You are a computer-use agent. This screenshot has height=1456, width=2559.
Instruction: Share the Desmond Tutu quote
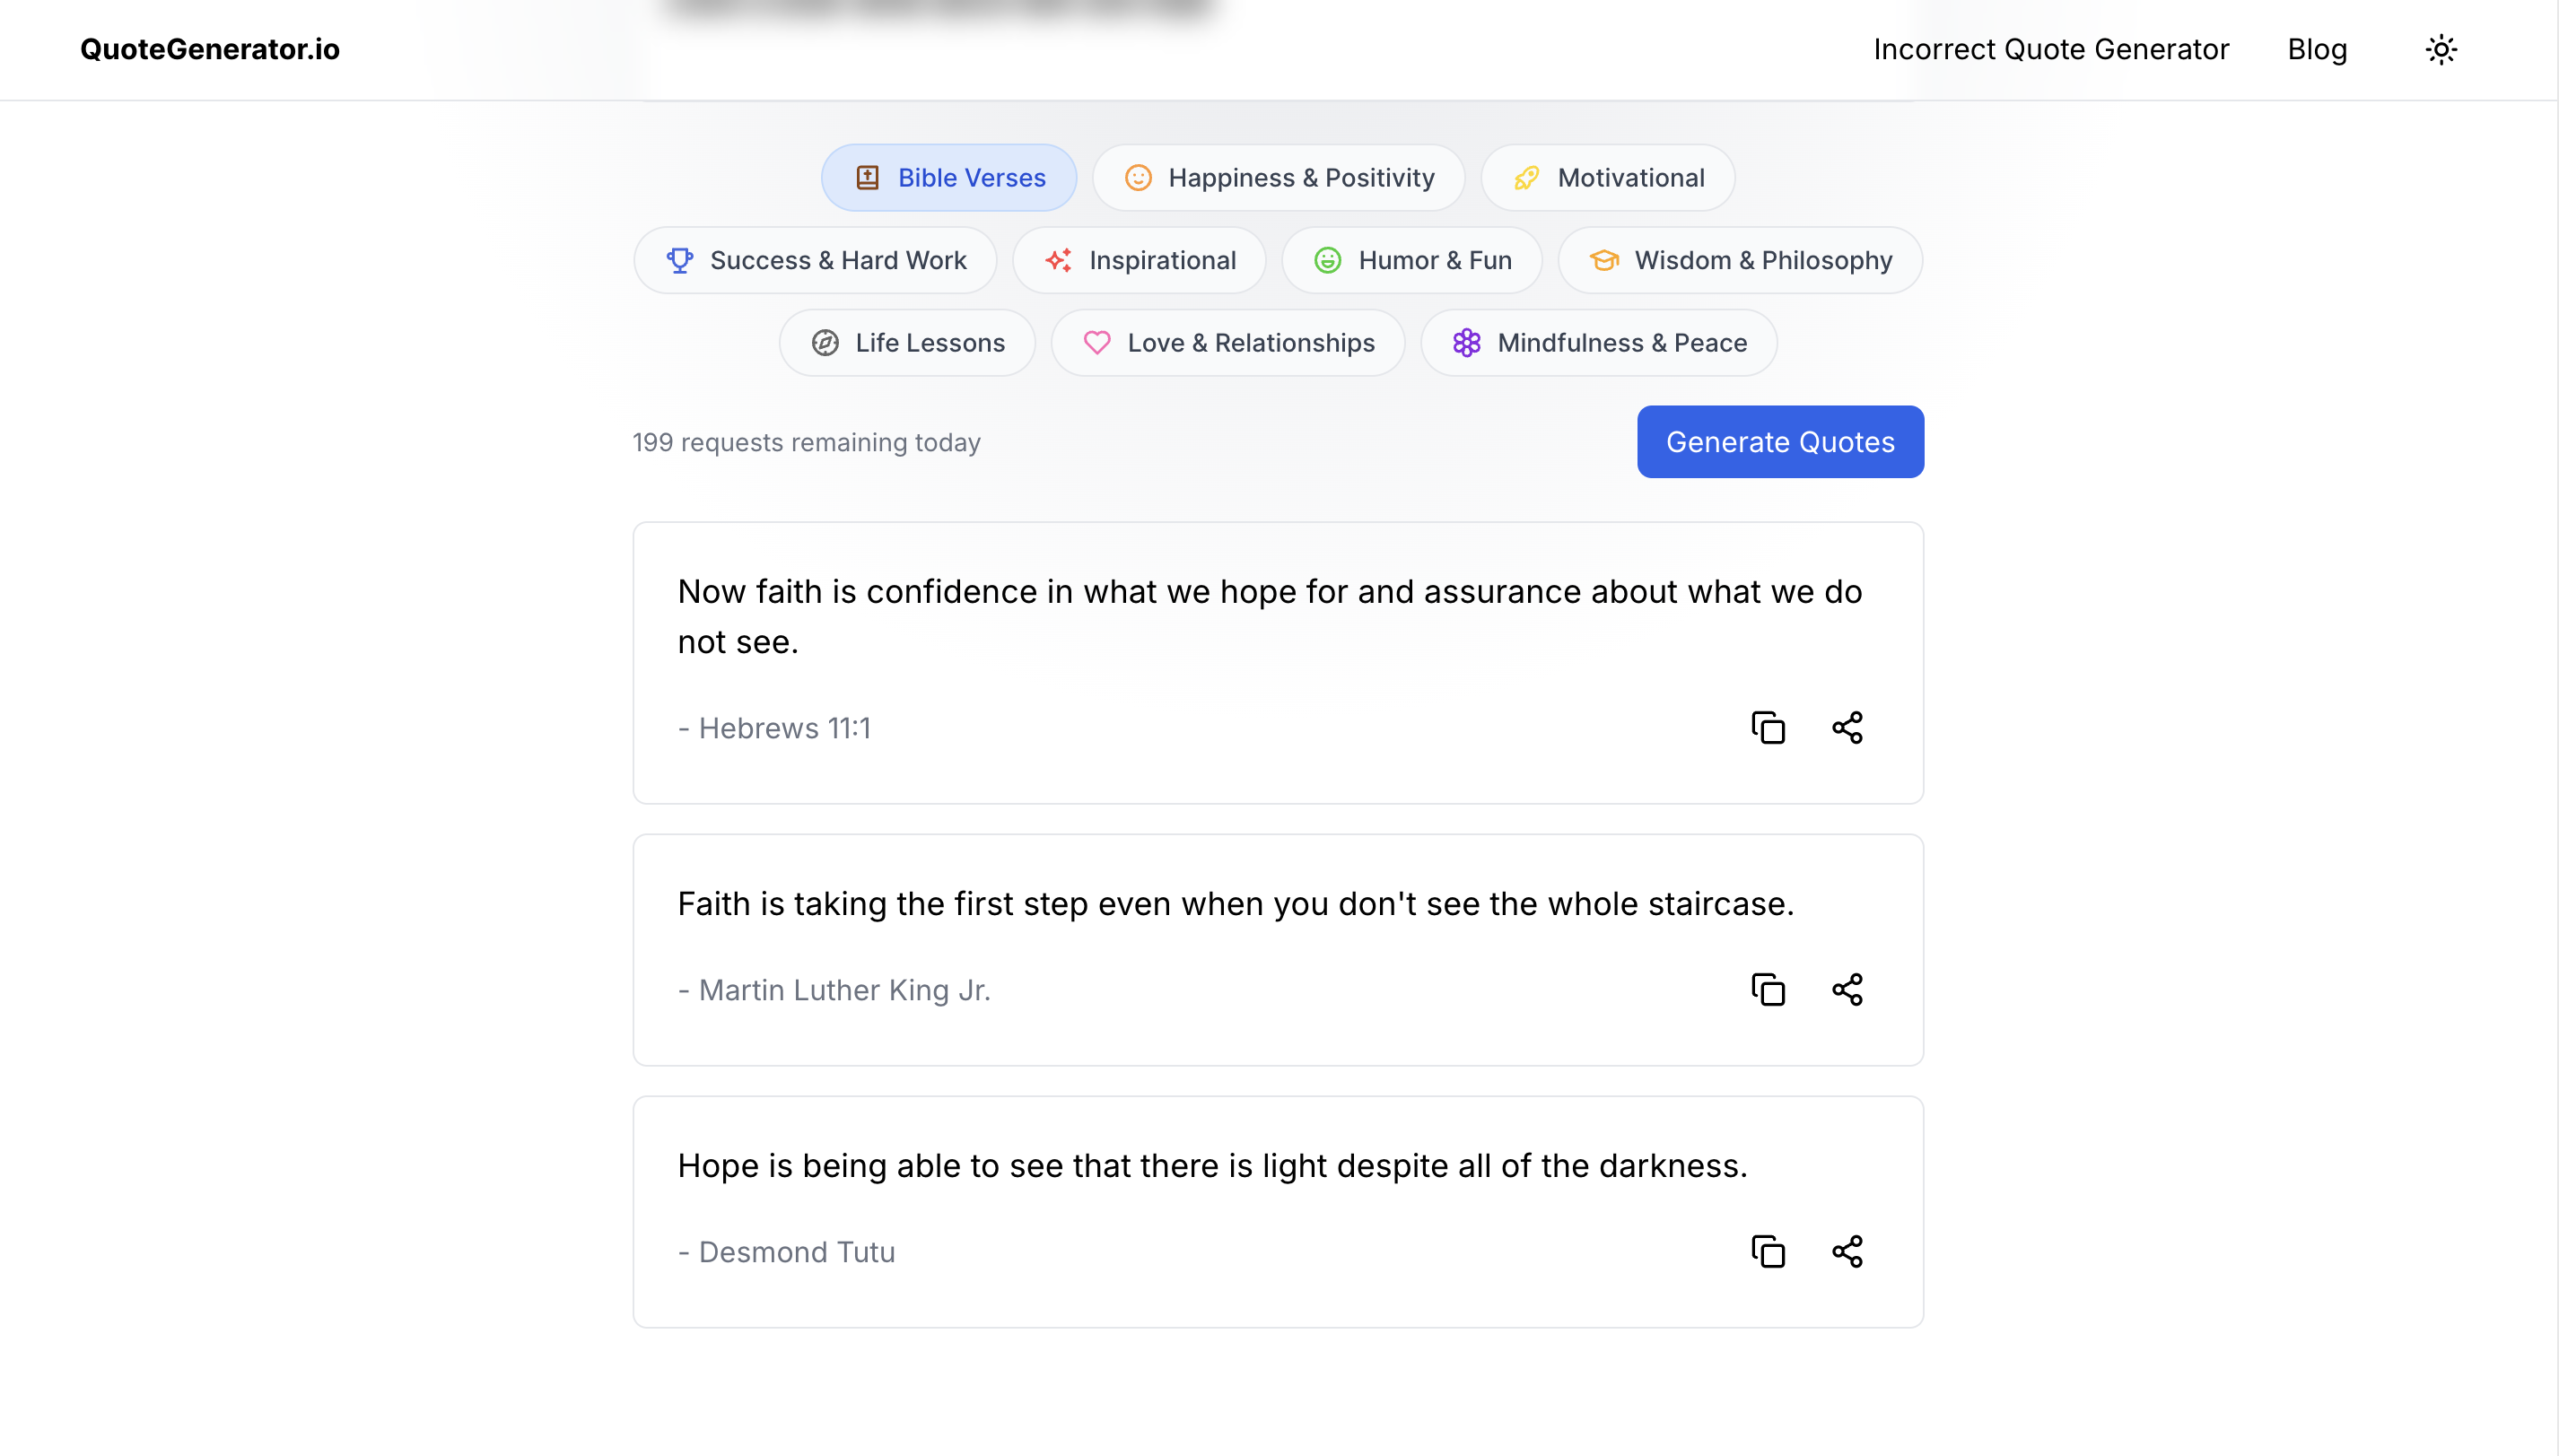(1846, 1252)
